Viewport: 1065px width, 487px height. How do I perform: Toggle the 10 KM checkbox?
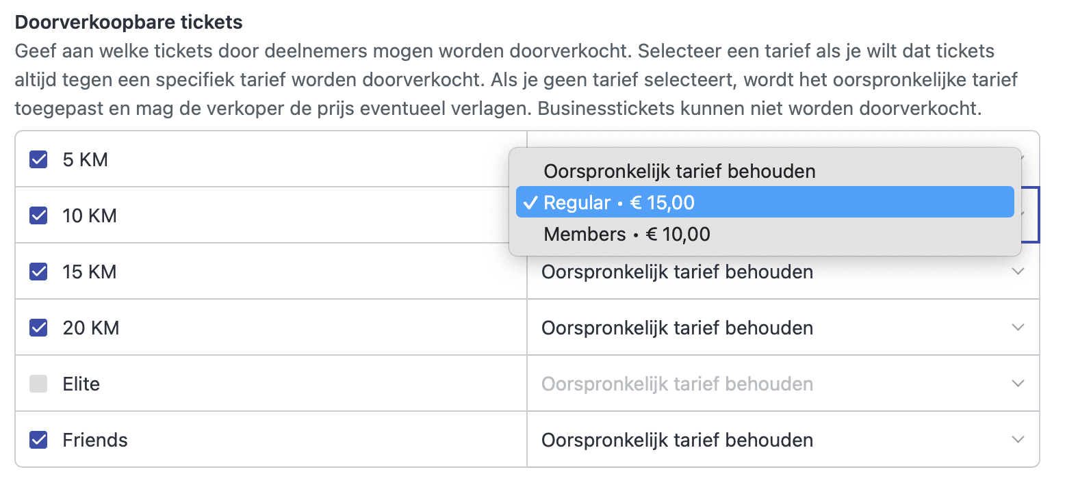(x=38, y=216)
